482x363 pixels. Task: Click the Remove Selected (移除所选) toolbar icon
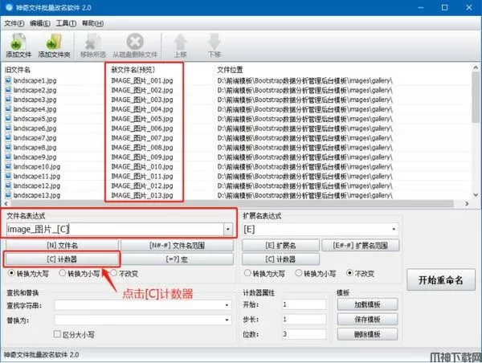tap(93, 42)
